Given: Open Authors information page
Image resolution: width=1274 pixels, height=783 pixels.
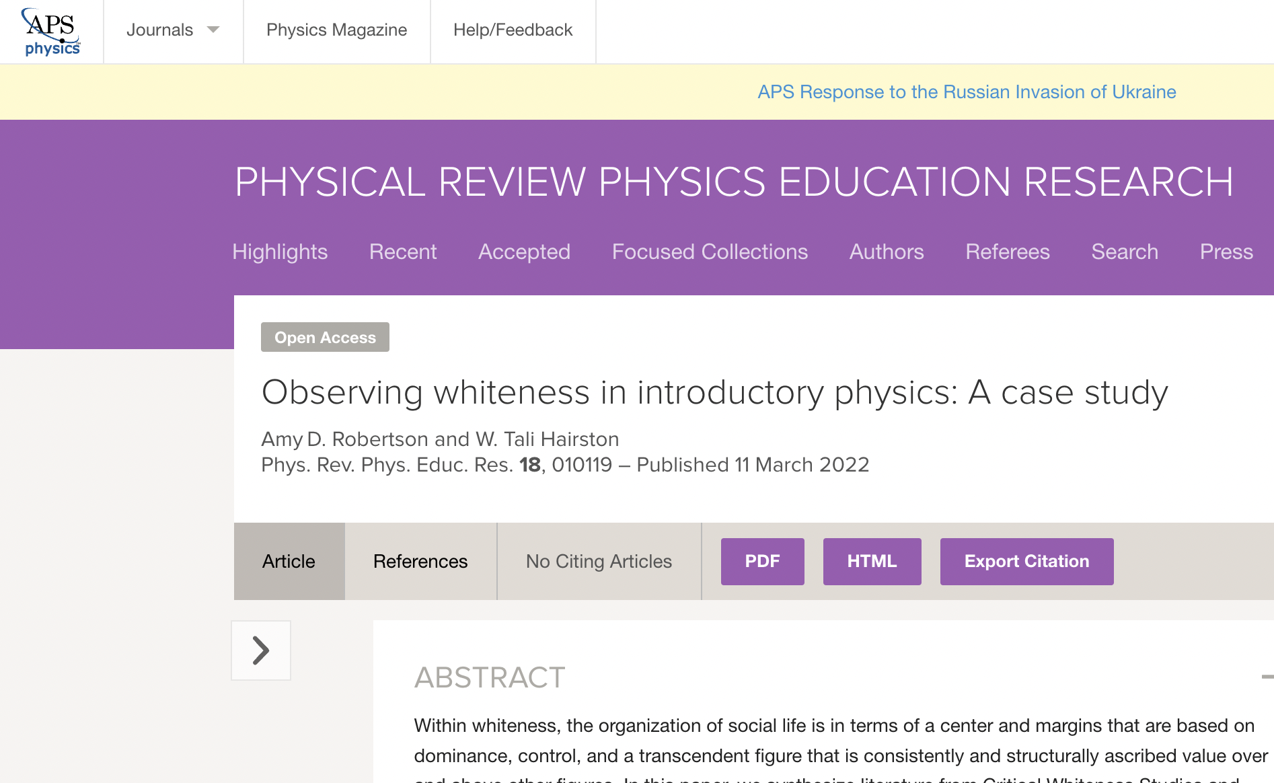Looking at the screenshot, I should click(x=887, y=252).
